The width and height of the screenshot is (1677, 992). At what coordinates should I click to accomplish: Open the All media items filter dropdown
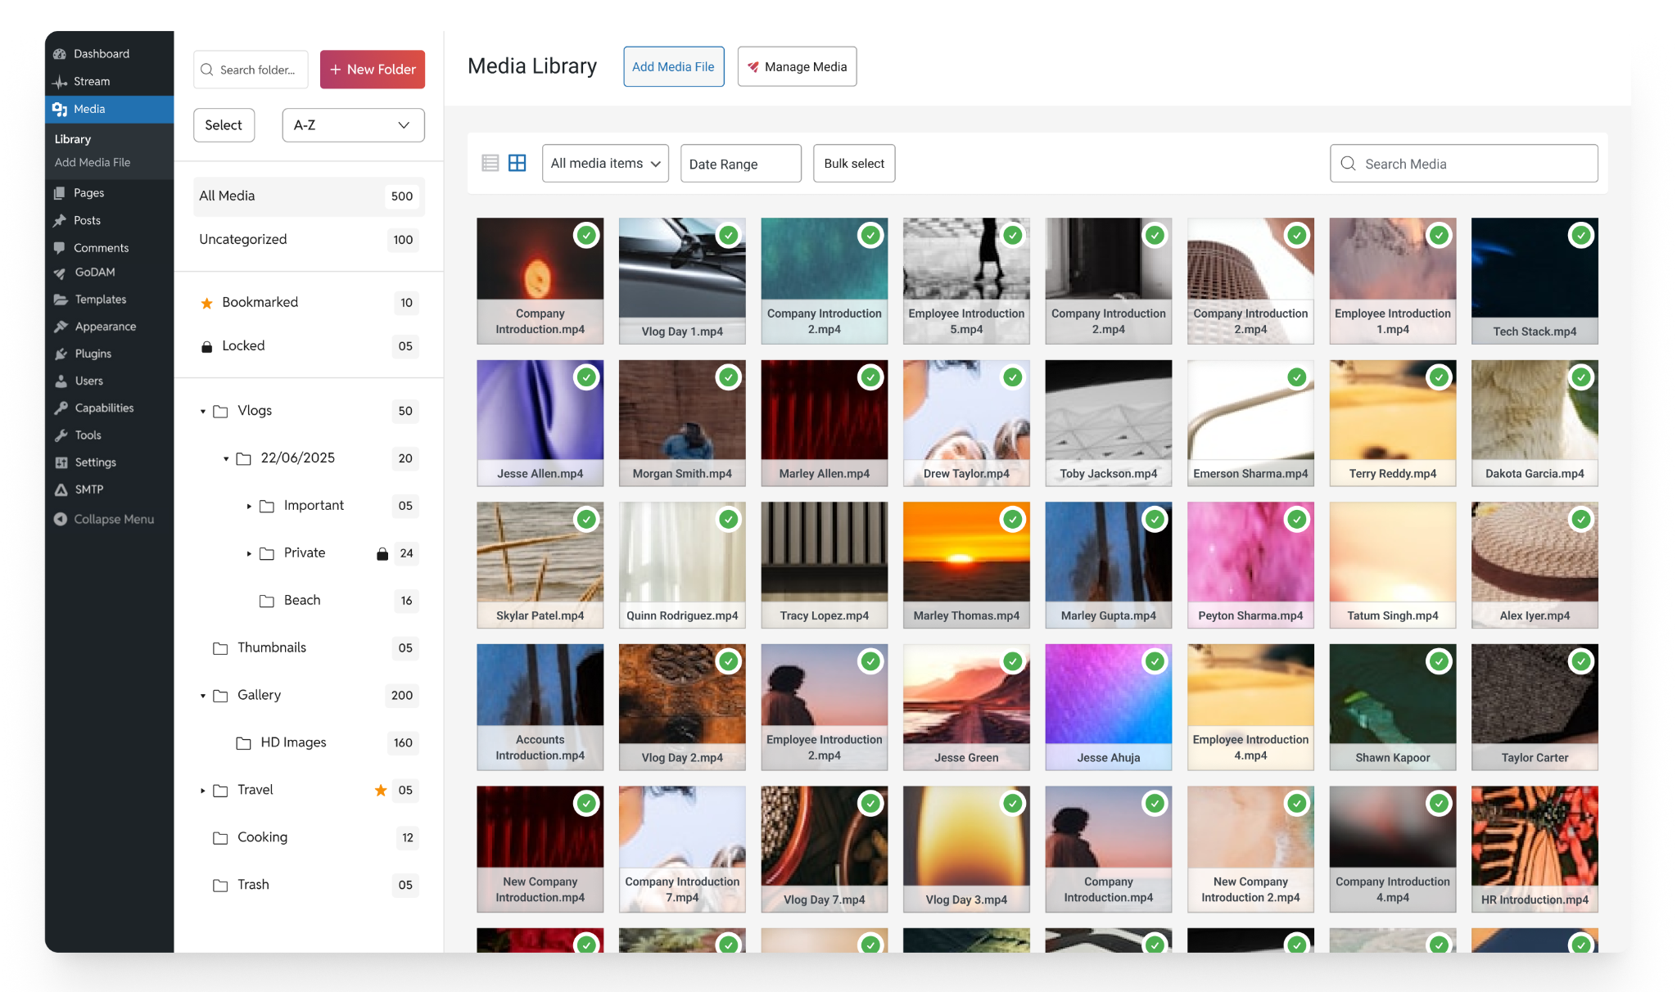(x=605, y=163)
